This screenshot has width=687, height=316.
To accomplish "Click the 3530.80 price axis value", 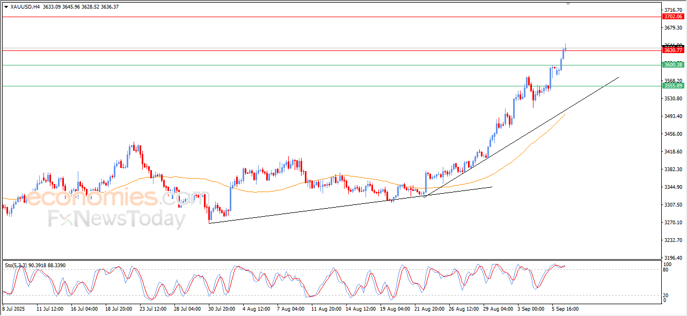I will (673, 99).
